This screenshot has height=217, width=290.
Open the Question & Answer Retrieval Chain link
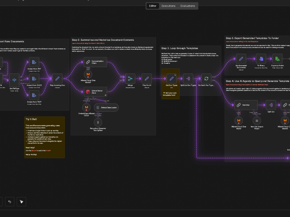247,85
